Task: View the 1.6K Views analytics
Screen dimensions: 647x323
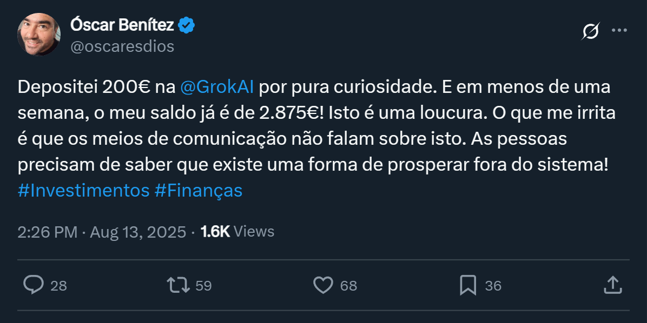Action: [237, 232]
